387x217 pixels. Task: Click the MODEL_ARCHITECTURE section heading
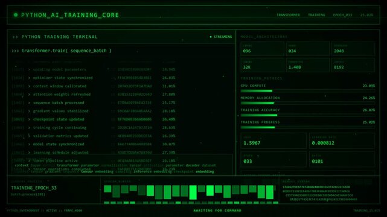click(x=264, y=37)
